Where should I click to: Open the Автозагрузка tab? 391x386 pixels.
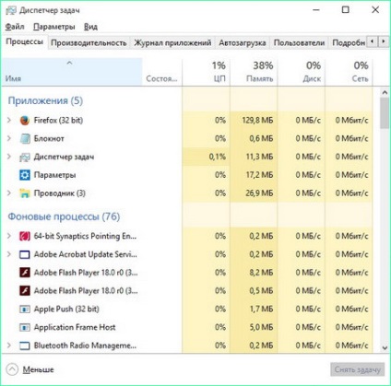pos(243,42)
